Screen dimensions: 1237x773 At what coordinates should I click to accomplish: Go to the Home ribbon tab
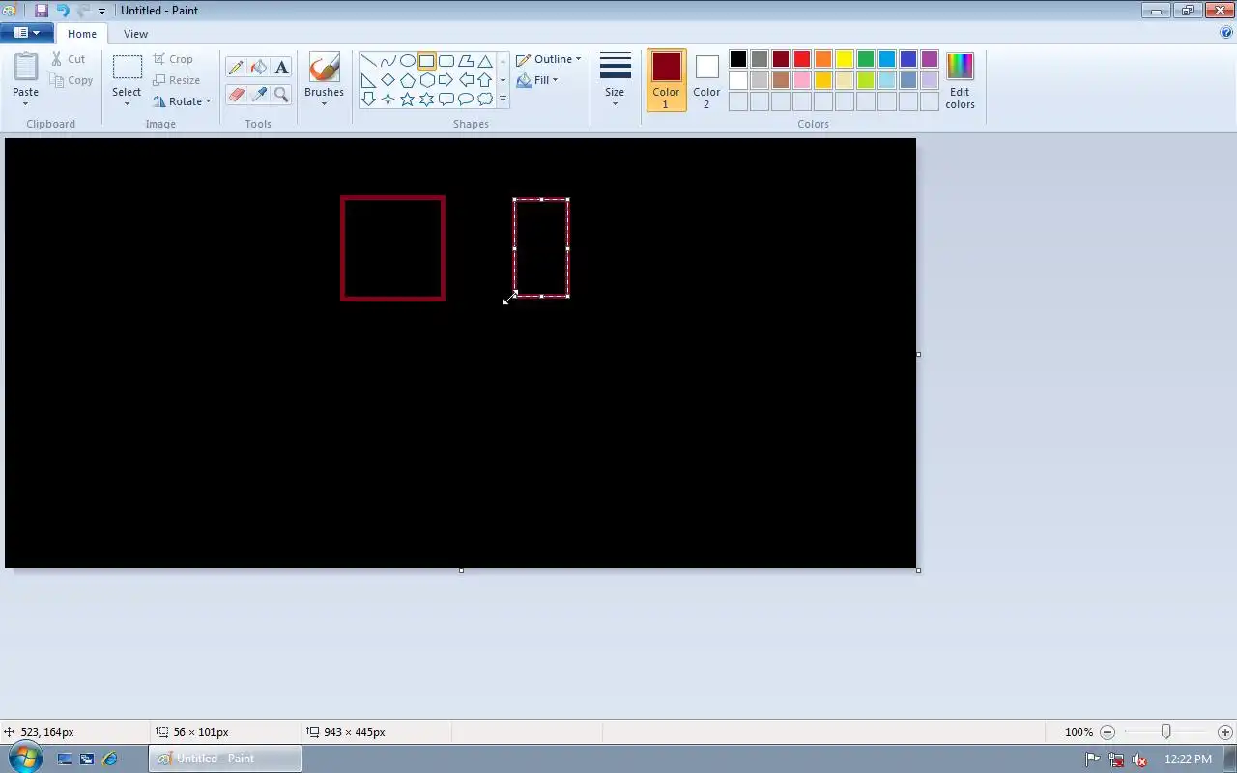82,34
